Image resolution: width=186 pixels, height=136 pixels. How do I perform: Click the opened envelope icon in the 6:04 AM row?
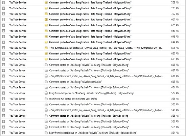46,87
